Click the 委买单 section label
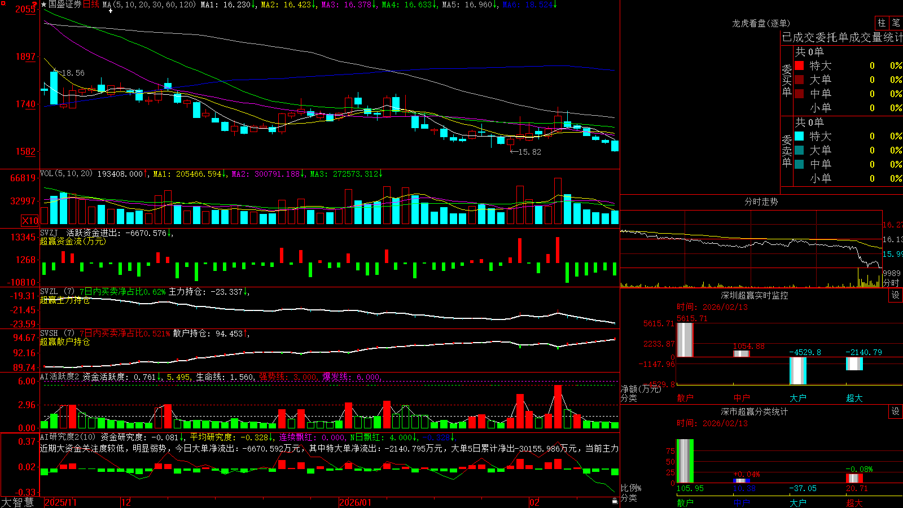The width and height of the screenshot is (903, 508). click(x=787, y=80)
